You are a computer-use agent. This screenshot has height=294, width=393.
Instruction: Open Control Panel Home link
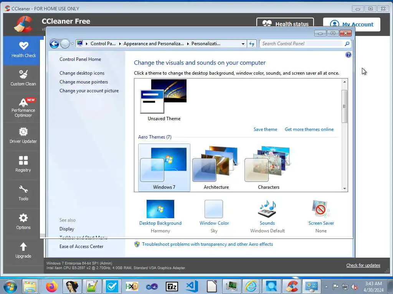tap(80, 59)
